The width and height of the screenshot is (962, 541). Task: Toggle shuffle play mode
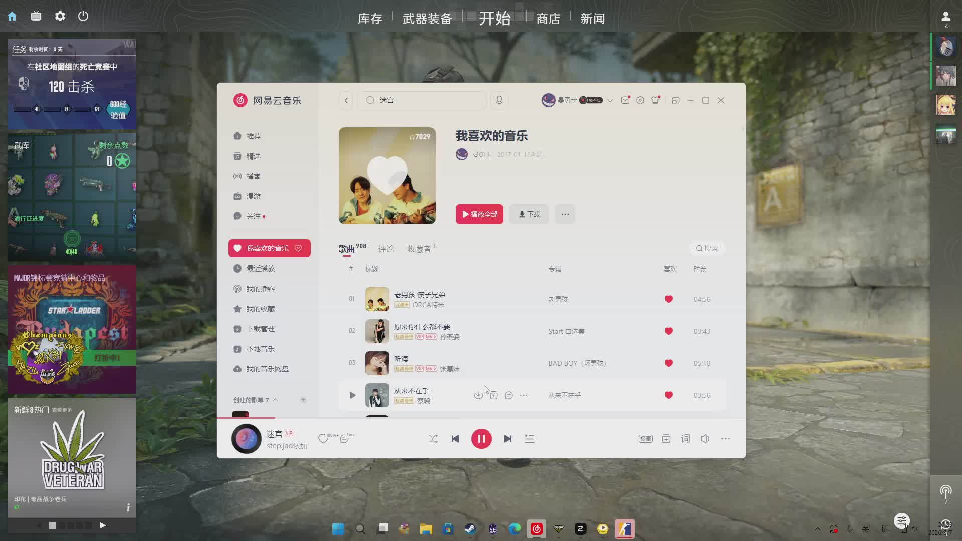(433, 439)
